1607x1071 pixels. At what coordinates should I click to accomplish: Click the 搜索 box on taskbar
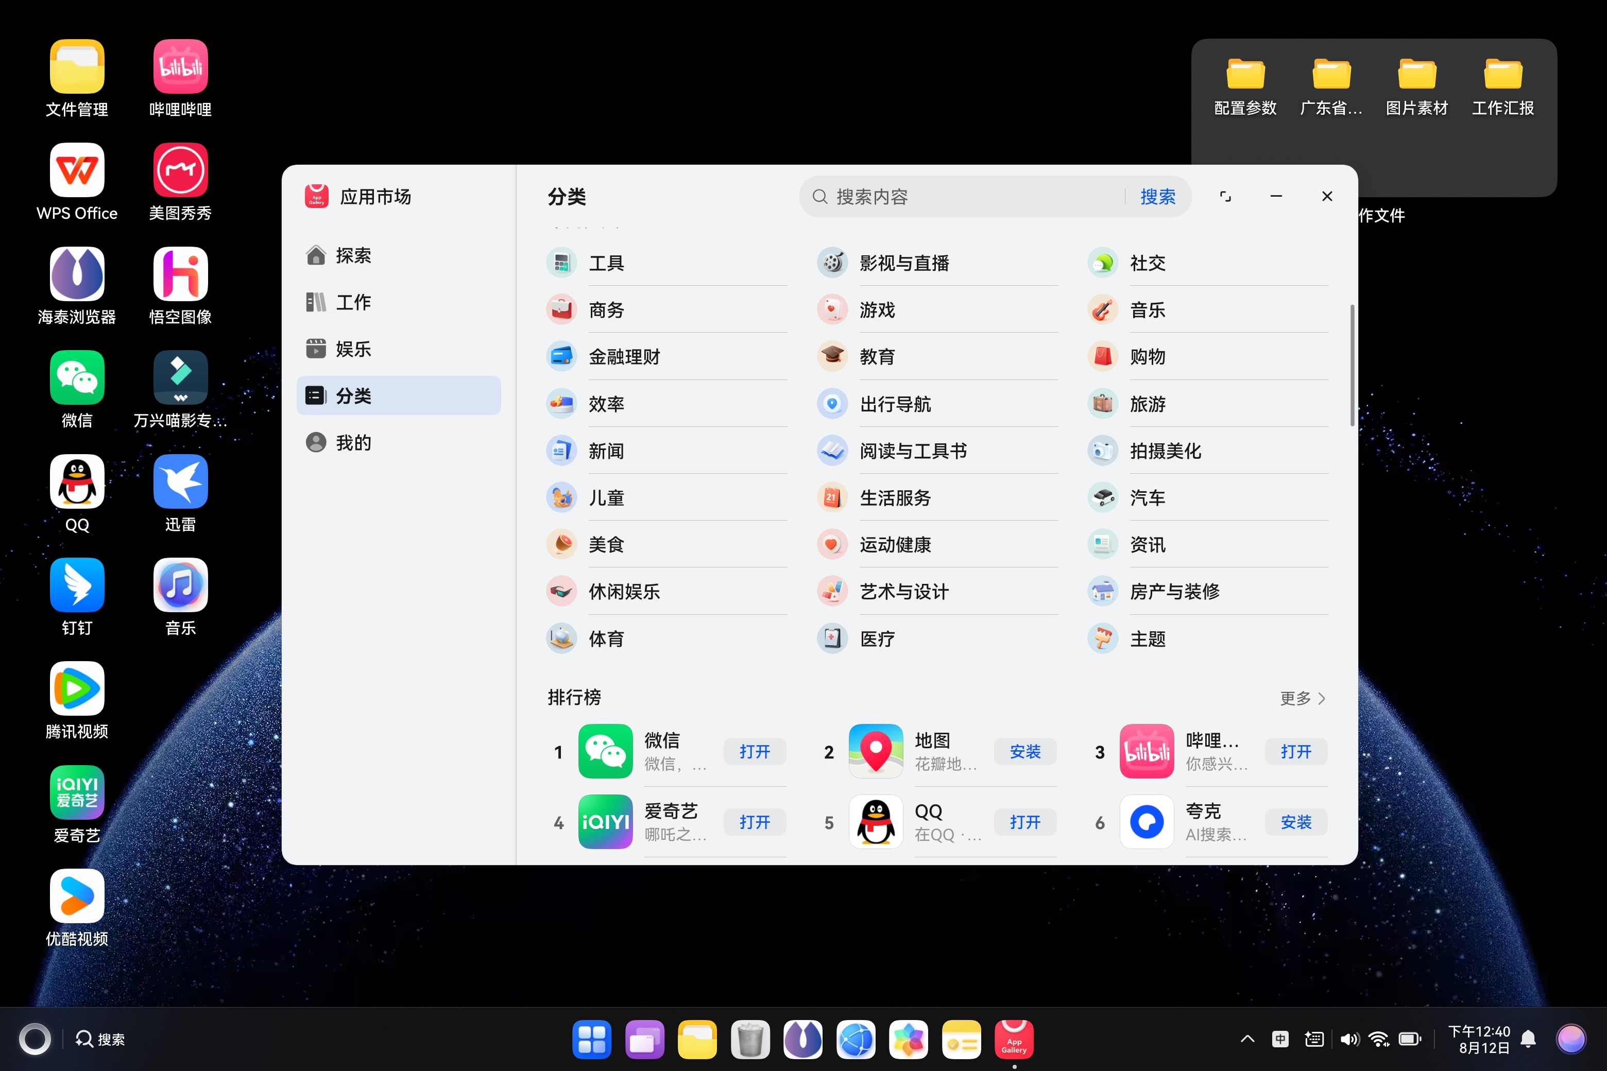click(x=100, y=1039)
